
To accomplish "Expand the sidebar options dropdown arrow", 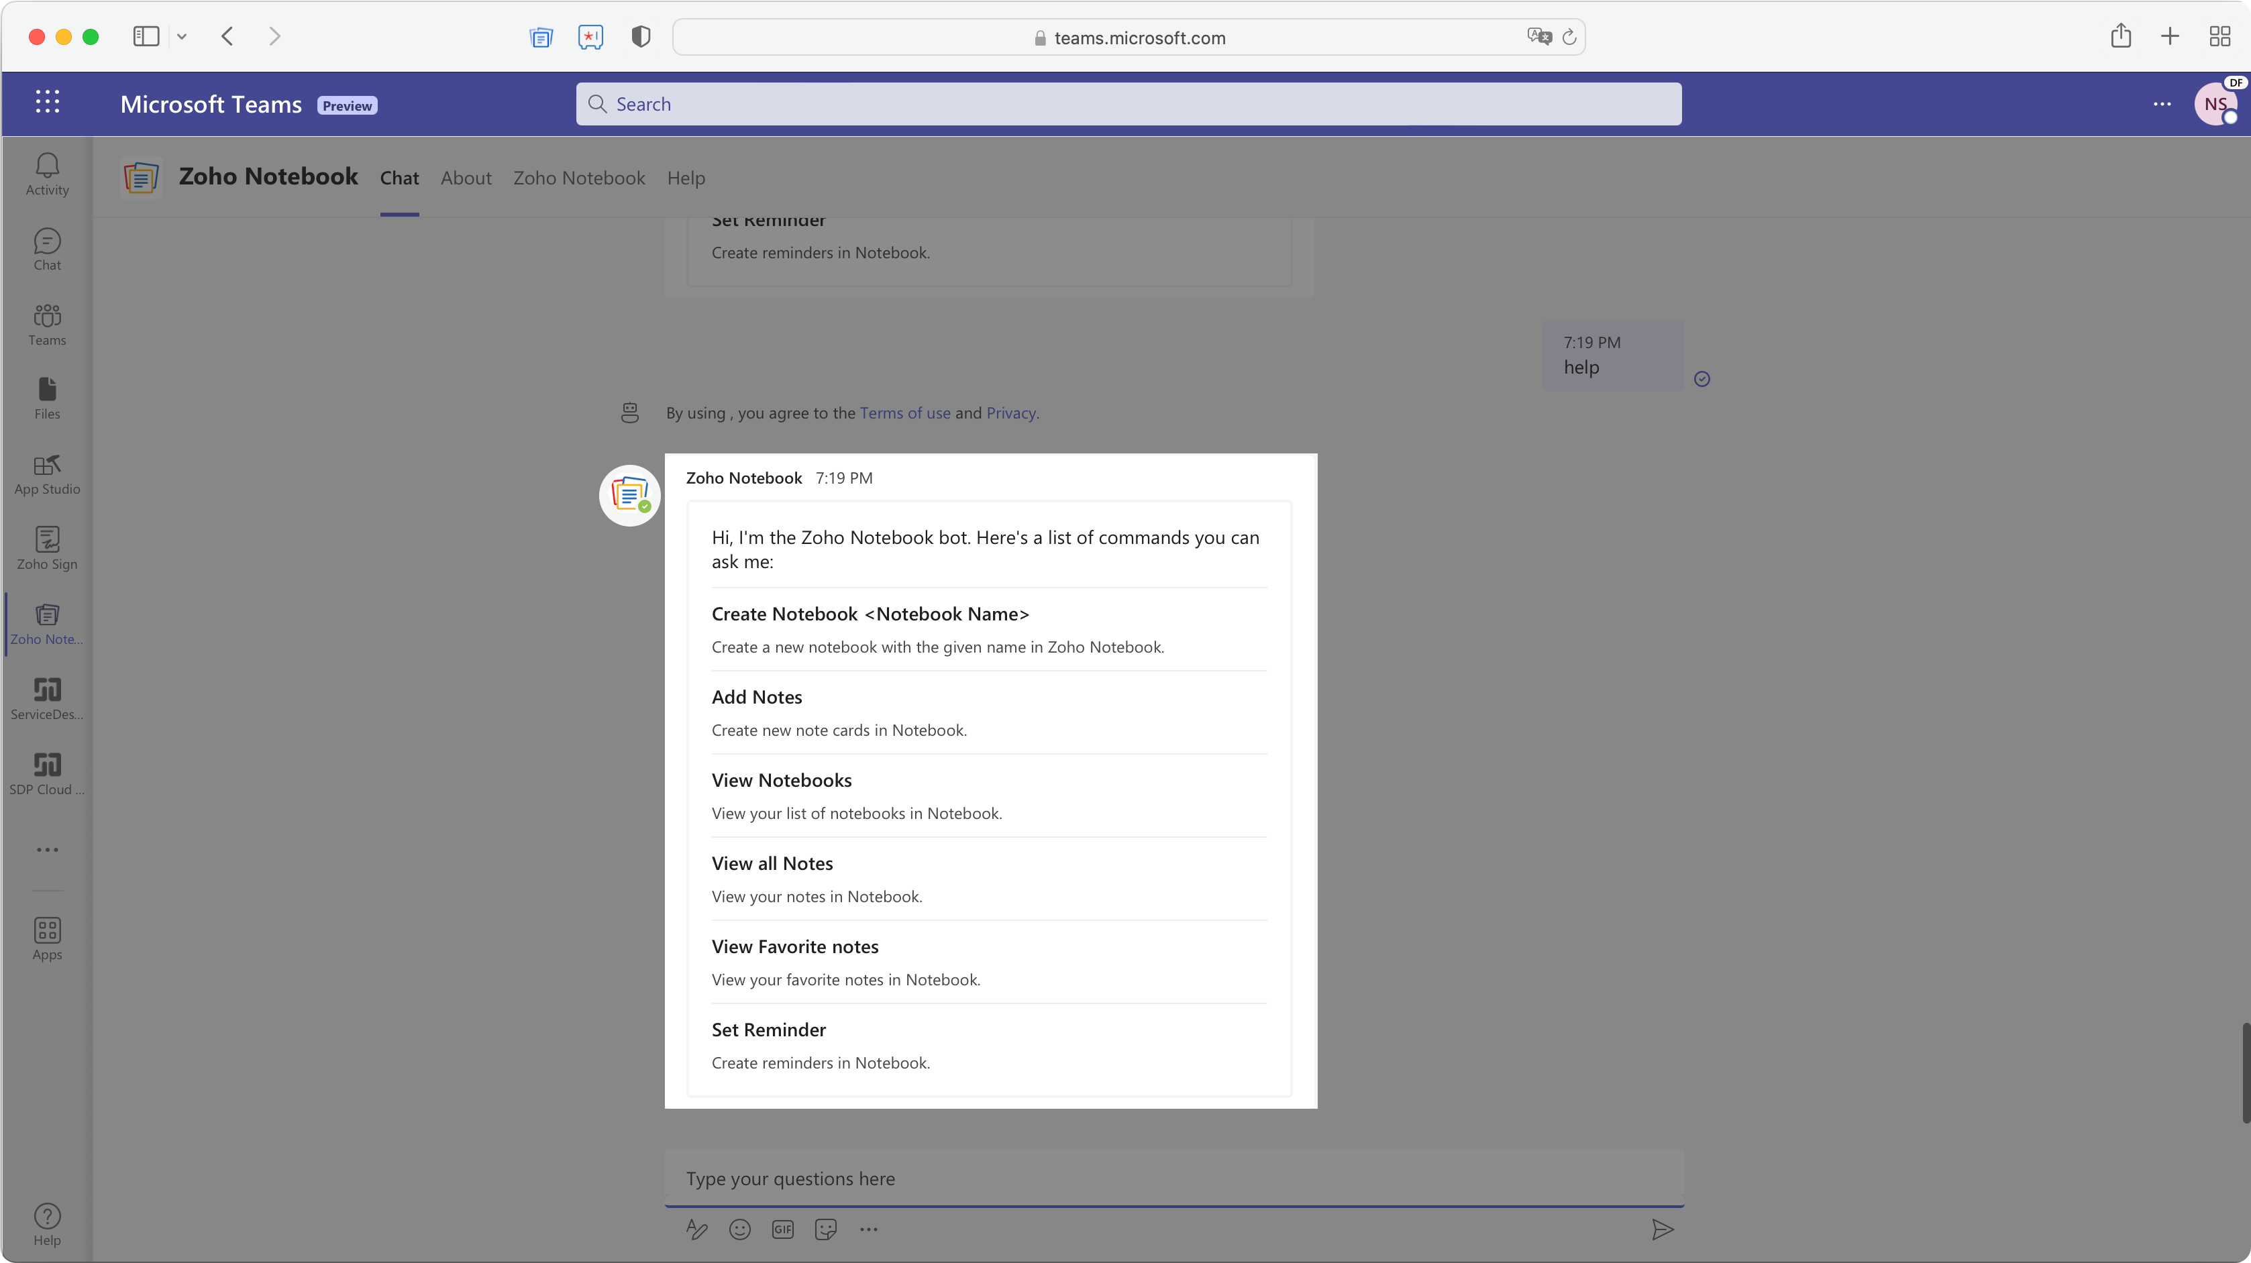I will 182,37.
